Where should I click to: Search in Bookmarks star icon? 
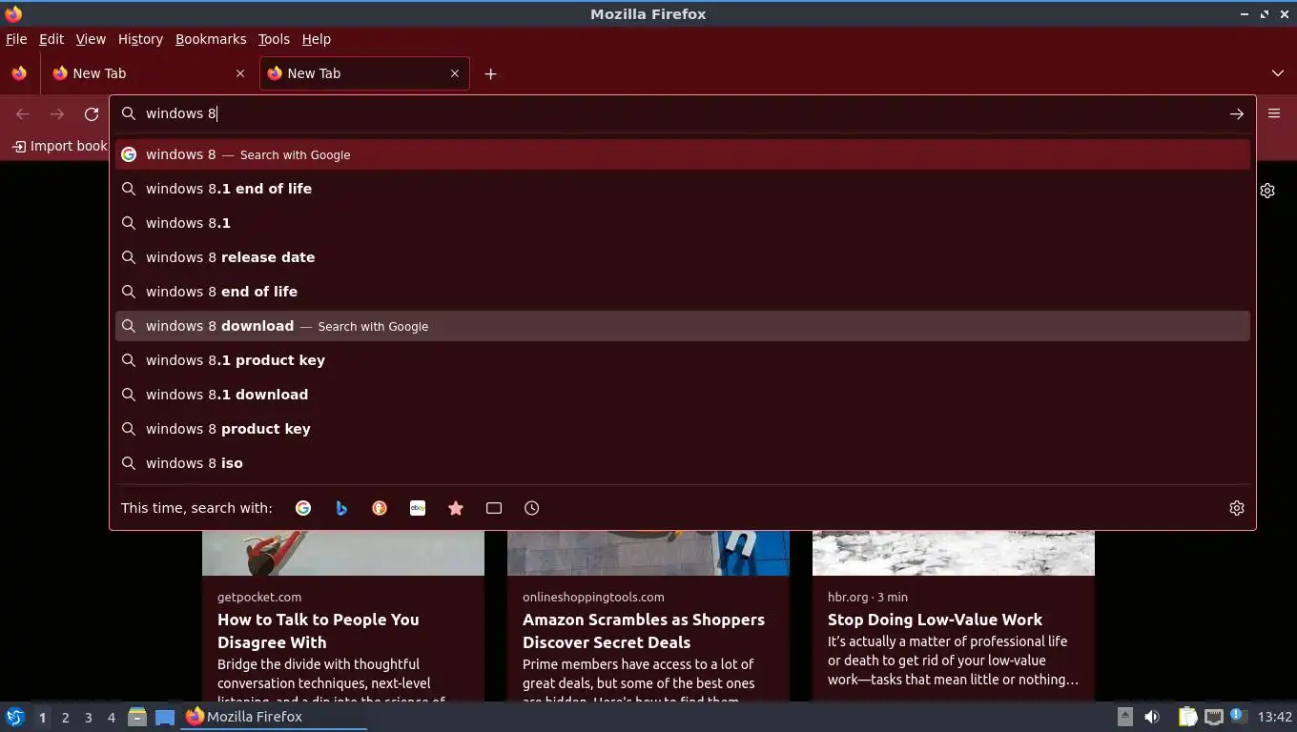tap(456, 508)
